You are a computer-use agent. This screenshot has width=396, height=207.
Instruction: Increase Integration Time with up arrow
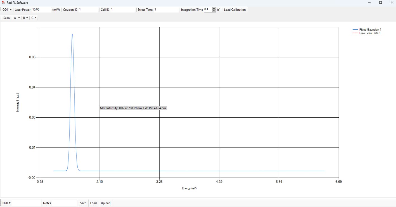click(214, 8)
